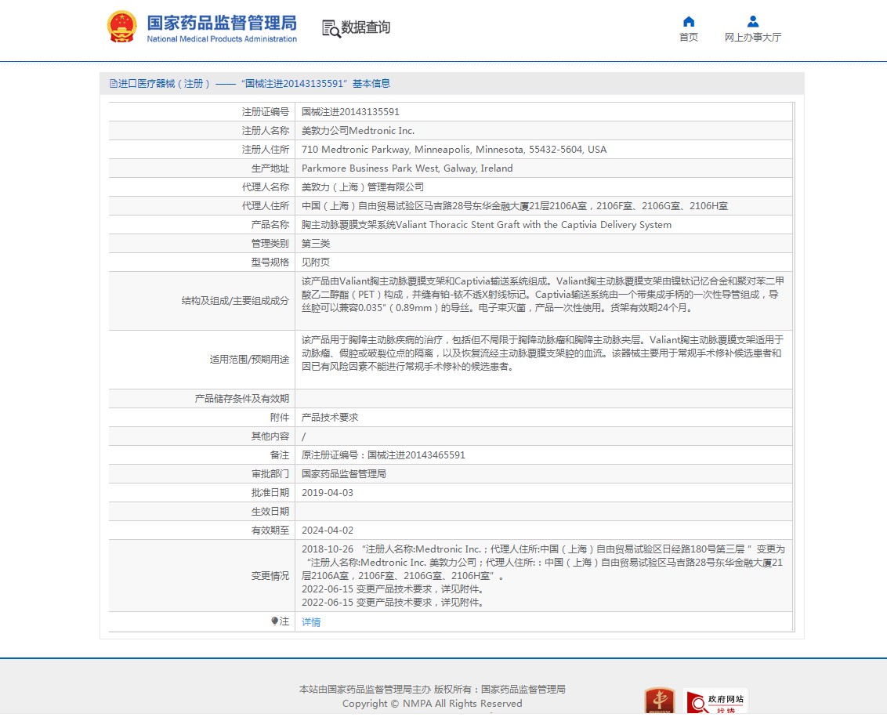Select 第三类 management category value
This screenshot has height=728, width=887.
point(316,243)
